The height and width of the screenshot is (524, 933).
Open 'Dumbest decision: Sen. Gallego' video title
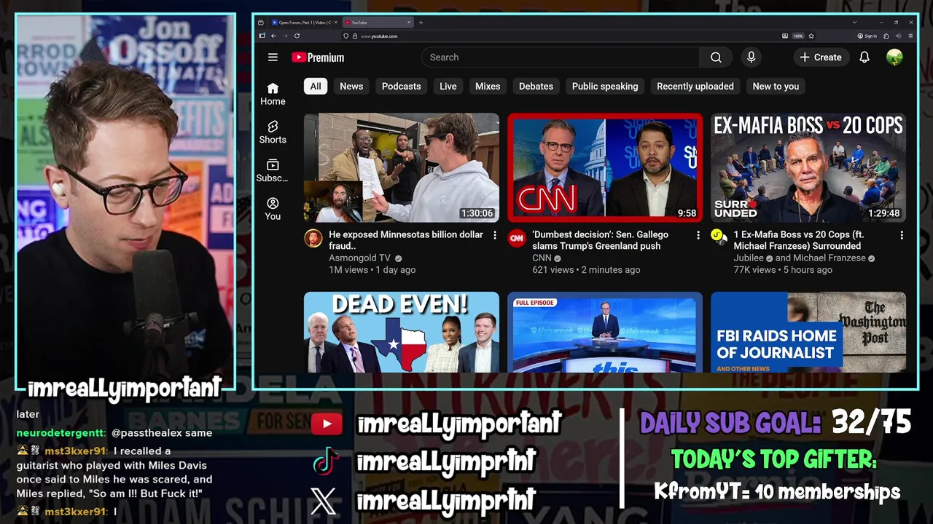point(600,240)
